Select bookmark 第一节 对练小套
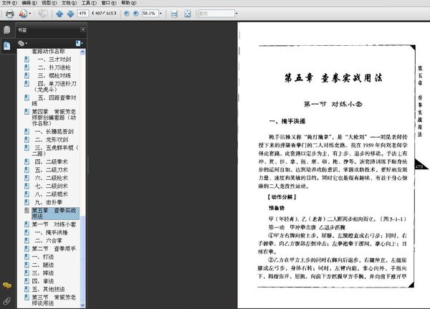 (54, 224)
